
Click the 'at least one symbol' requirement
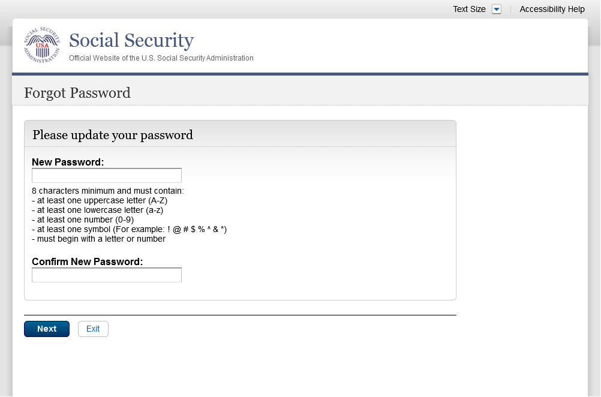click(129, 229)
